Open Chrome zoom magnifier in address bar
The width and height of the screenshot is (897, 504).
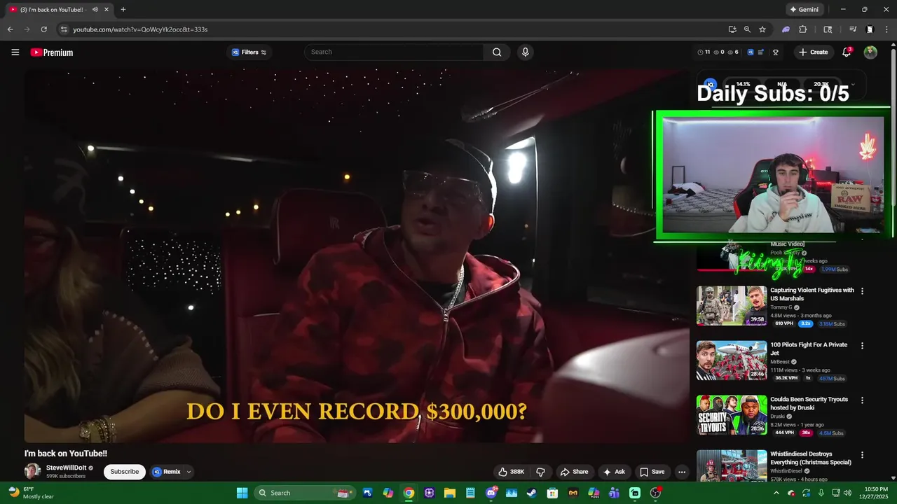747,29
